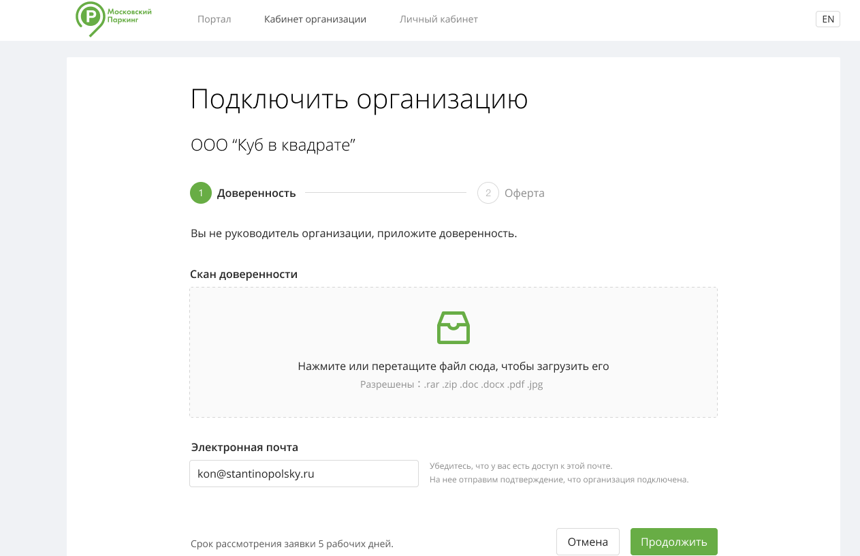Click the green parking P logo icon

point(91,17)
